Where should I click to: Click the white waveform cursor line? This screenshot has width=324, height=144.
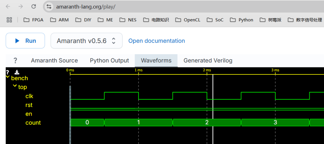213,109
